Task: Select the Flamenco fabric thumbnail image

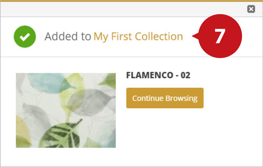Action: click(x=66, y=110)
